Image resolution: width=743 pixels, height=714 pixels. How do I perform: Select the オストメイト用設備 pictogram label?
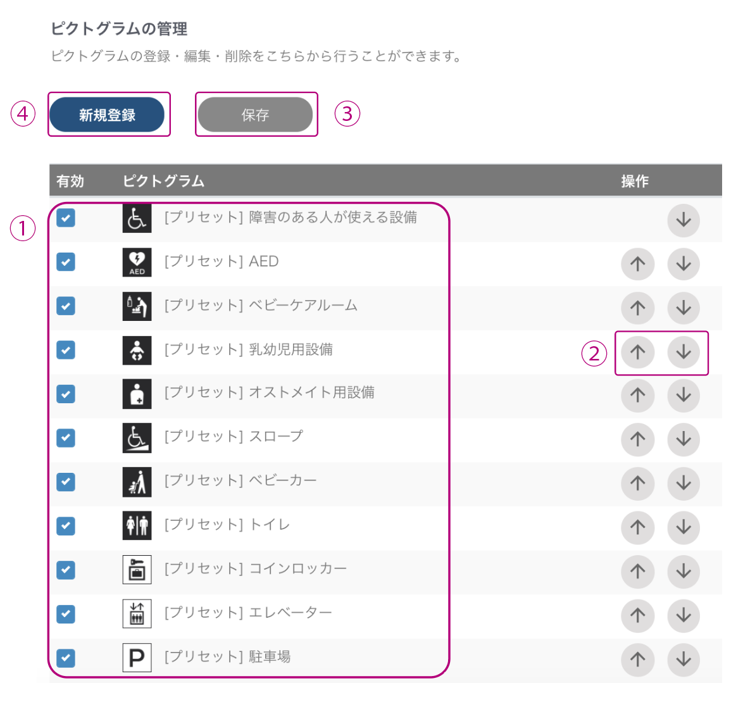pyautogui.click(x=269, y=393)
